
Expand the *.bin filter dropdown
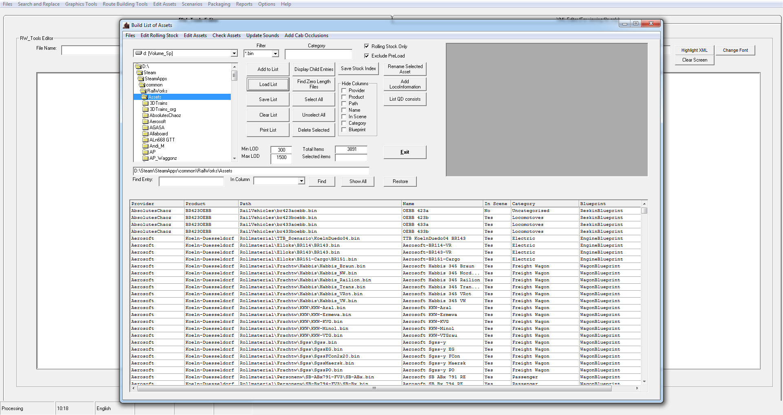tap(275, 53)
